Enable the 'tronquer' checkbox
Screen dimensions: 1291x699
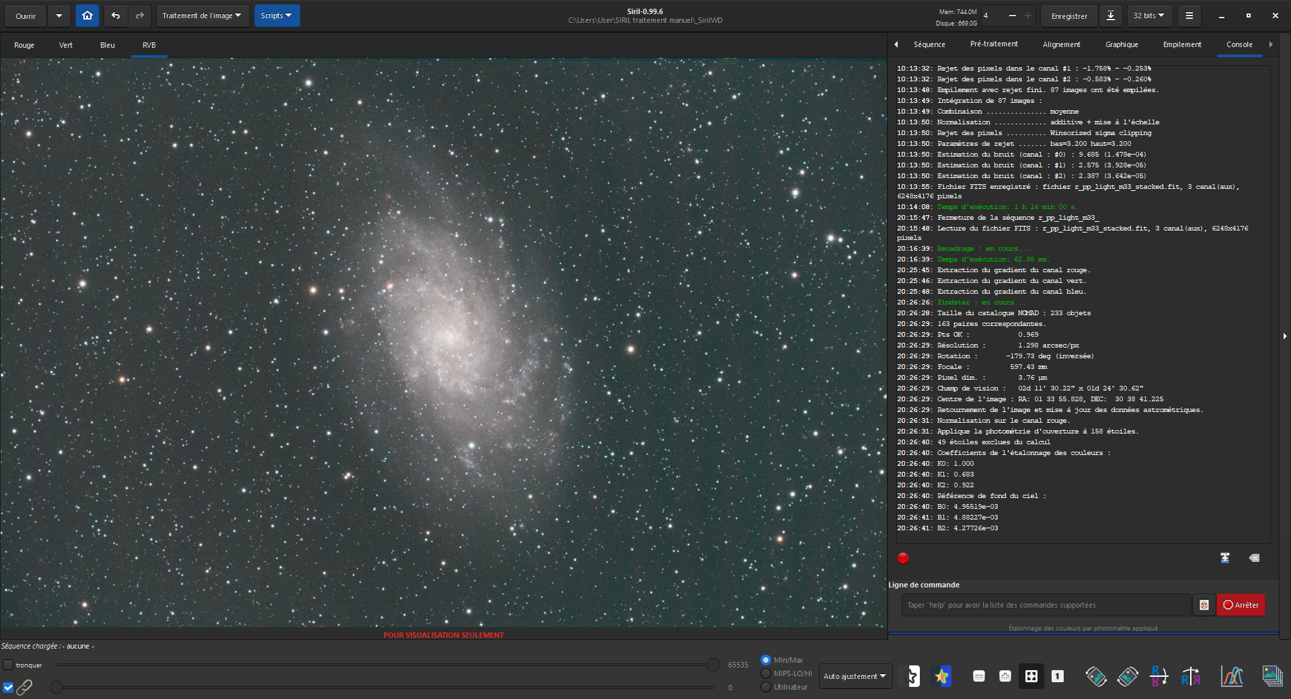coord(8,665)
